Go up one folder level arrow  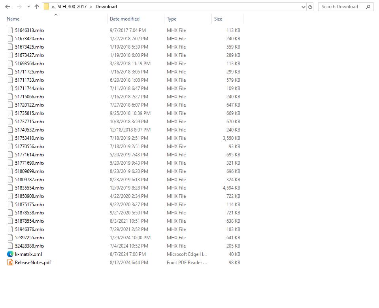tap(37, 7)
